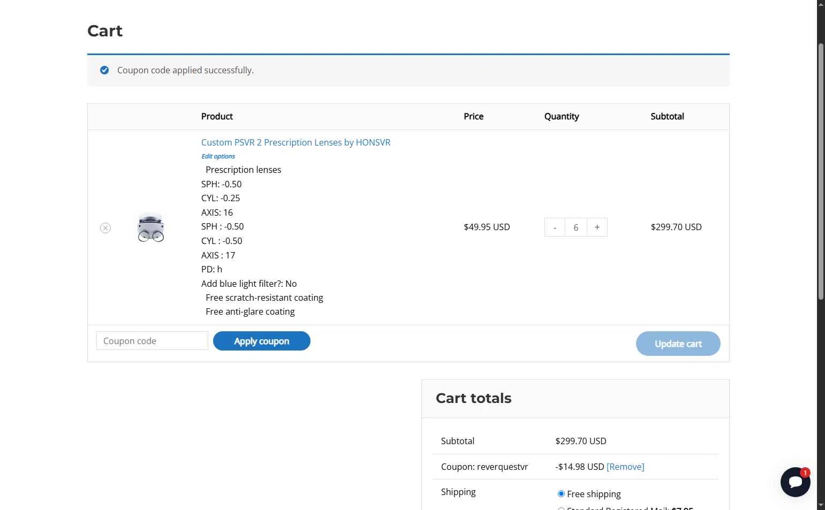Click the vertical page scrollbar thumb

(x=821, y=171)
